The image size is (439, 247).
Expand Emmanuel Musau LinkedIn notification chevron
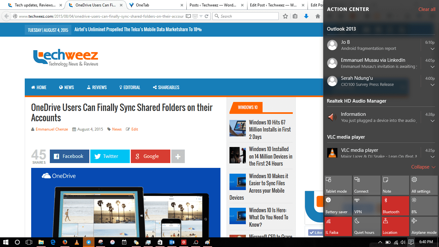tap(433, 67)
